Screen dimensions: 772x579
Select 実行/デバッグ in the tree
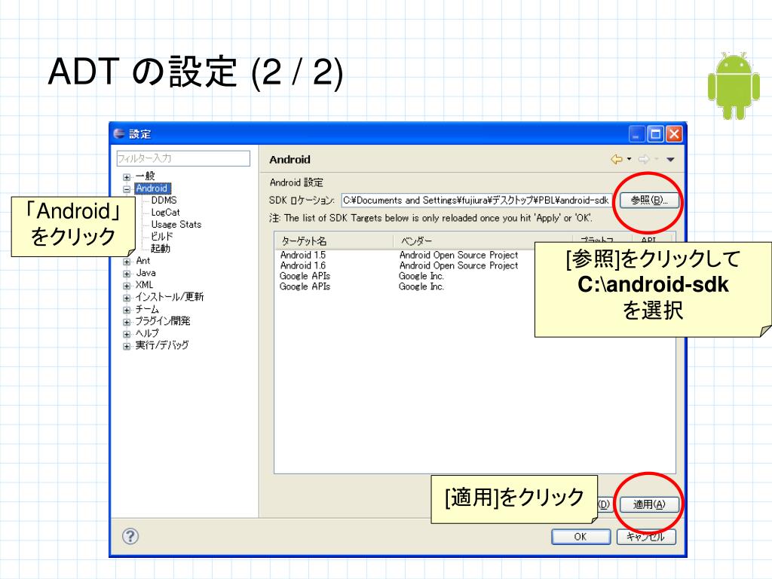[x=162, y=345]
